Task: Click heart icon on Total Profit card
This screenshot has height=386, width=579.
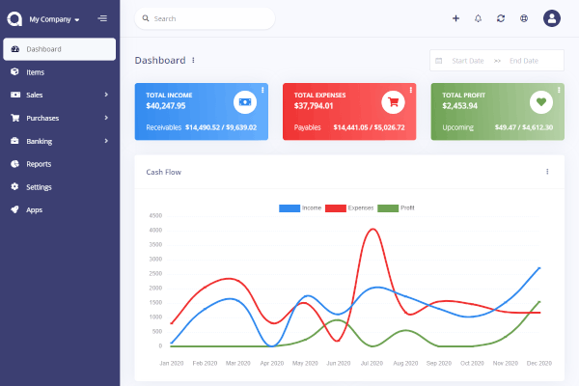Action: [540, 100]
